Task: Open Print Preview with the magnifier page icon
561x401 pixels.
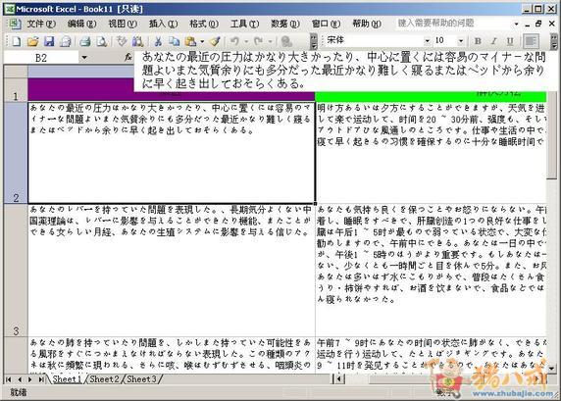Action: (x=102, y=41)
